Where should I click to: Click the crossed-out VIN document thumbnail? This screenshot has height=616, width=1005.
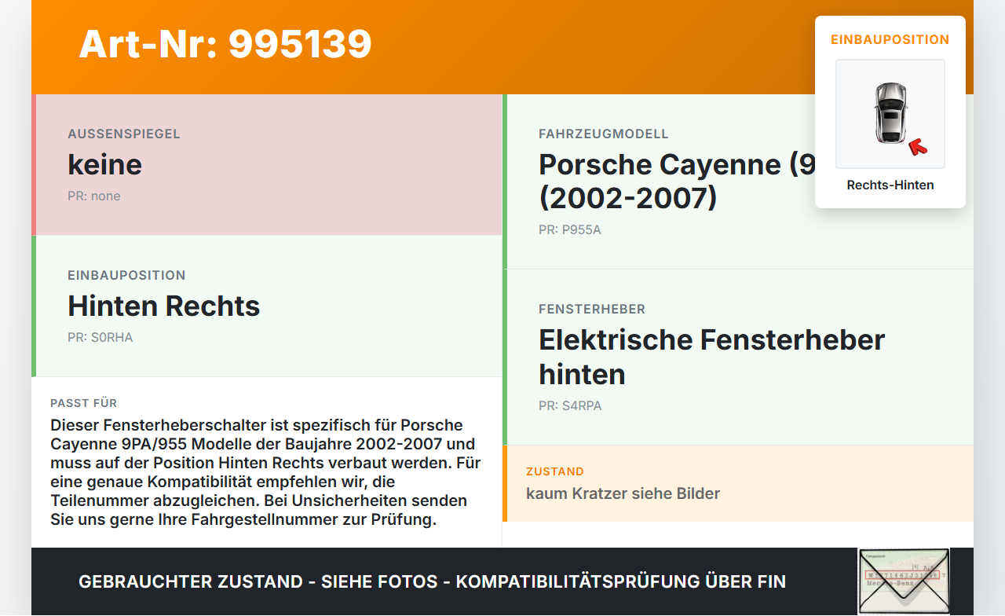click(904, 581)
